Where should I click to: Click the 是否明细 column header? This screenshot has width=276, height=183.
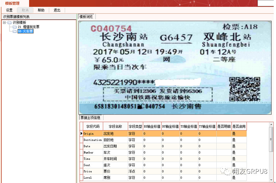[x=224, y=126]
